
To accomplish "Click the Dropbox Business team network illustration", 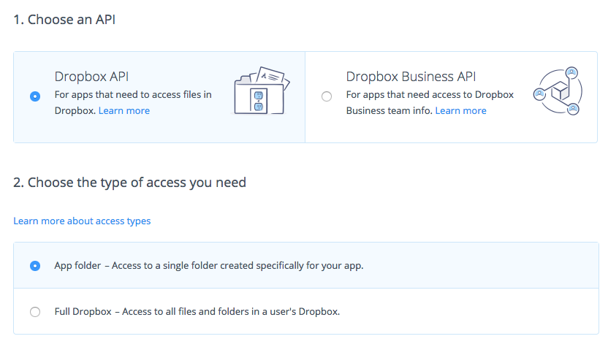I will pyautogui.click(x=558, y=91).
